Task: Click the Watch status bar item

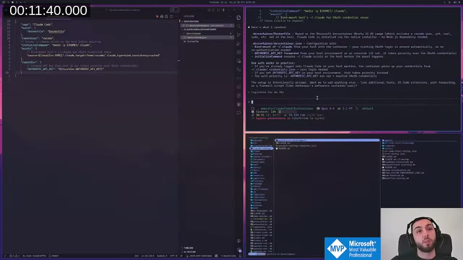Action: pos(54,256)
